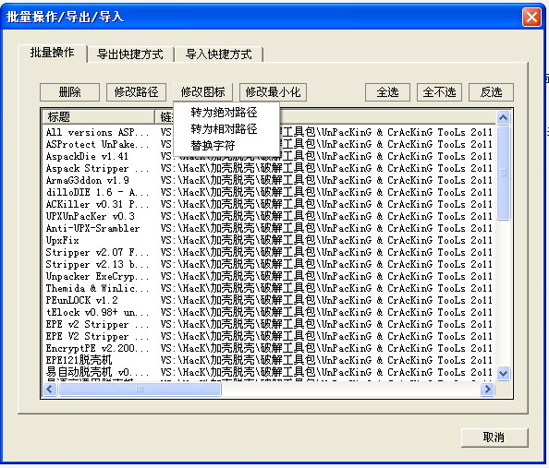549x468 pixels.
Task: Click the 删除 button
Action: (x=69, y=92)
